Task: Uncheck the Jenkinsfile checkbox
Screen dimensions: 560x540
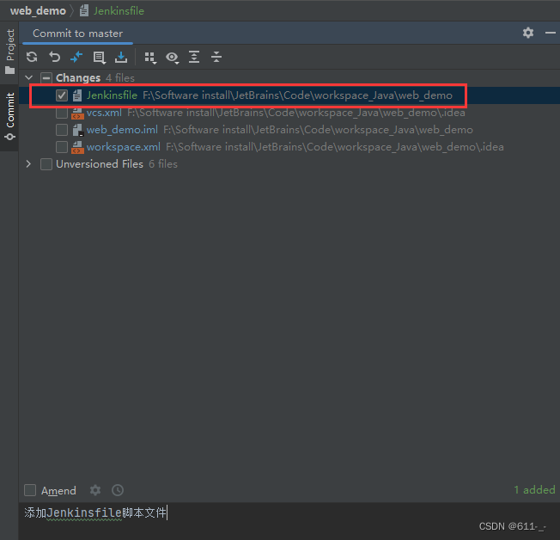Action: 62,95
